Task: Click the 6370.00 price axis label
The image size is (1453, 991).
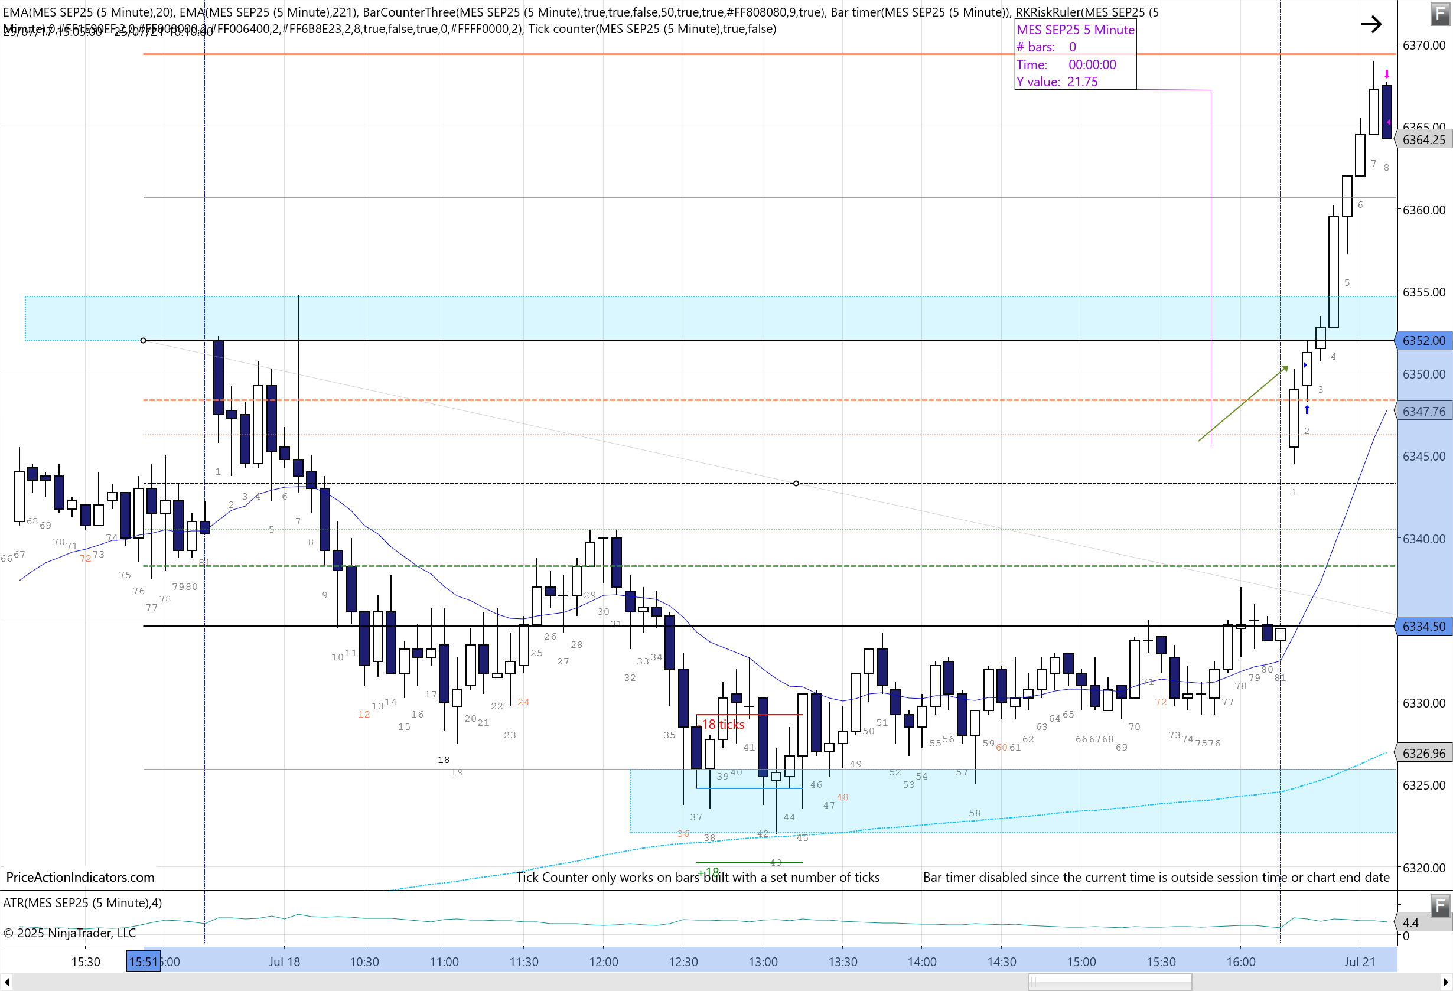Action: coord(1423,45)
